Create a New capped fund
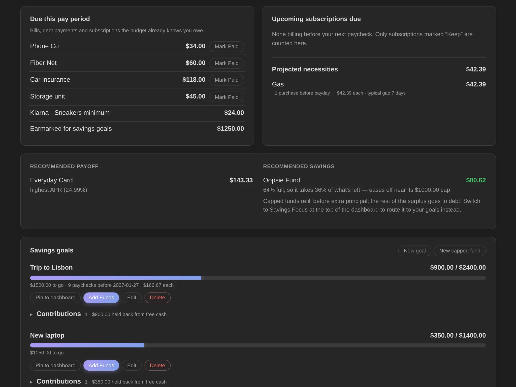 pos(460,251)
